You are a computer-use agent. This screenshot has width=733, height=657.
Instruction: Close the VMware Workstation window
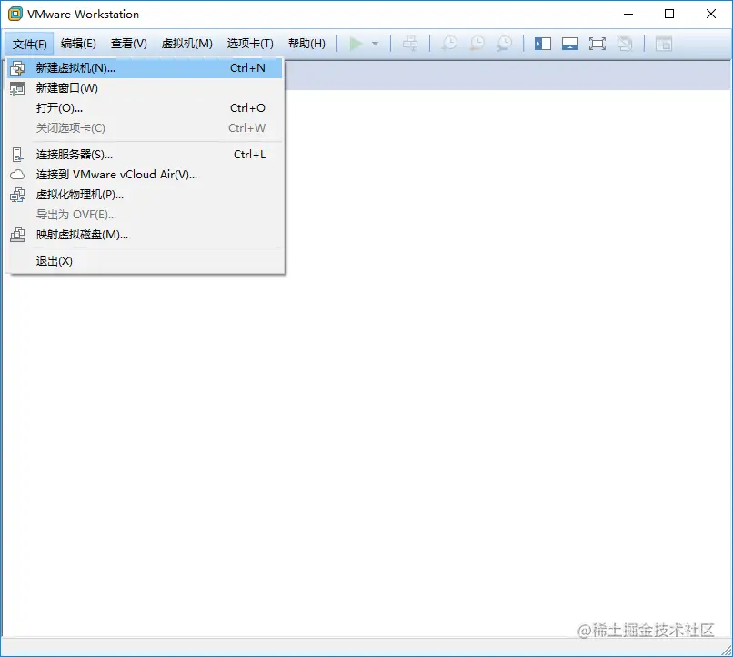pyautogui.click(x=710, y=14)
